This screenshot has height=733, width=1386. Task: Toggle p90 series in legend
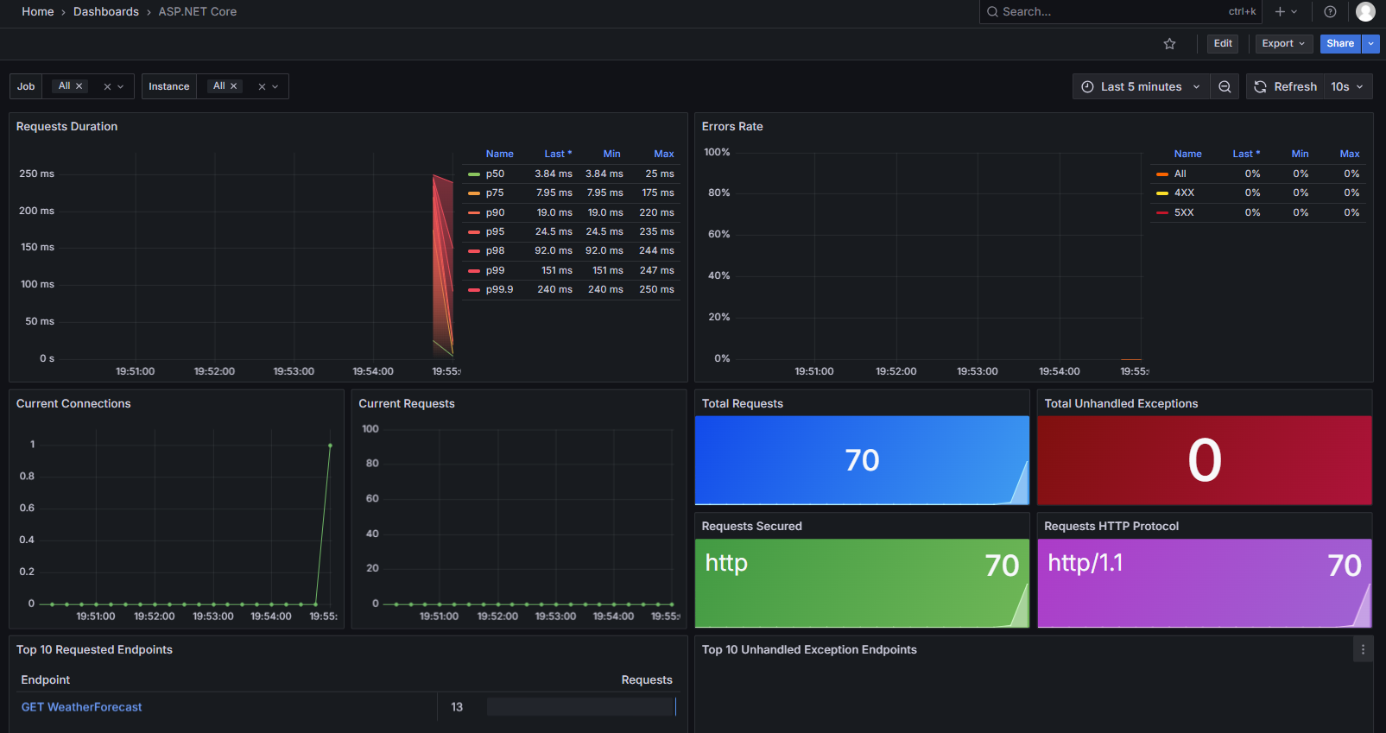[495, 212]
